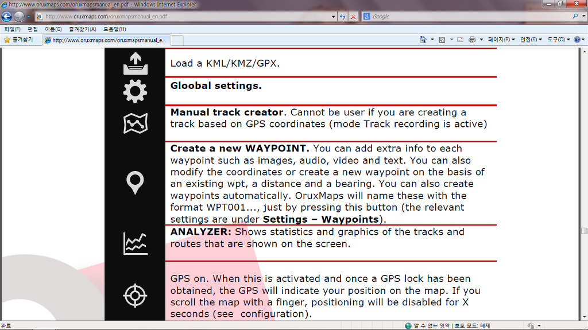Open the 도움말(H) menu

(x=115, y=29)
